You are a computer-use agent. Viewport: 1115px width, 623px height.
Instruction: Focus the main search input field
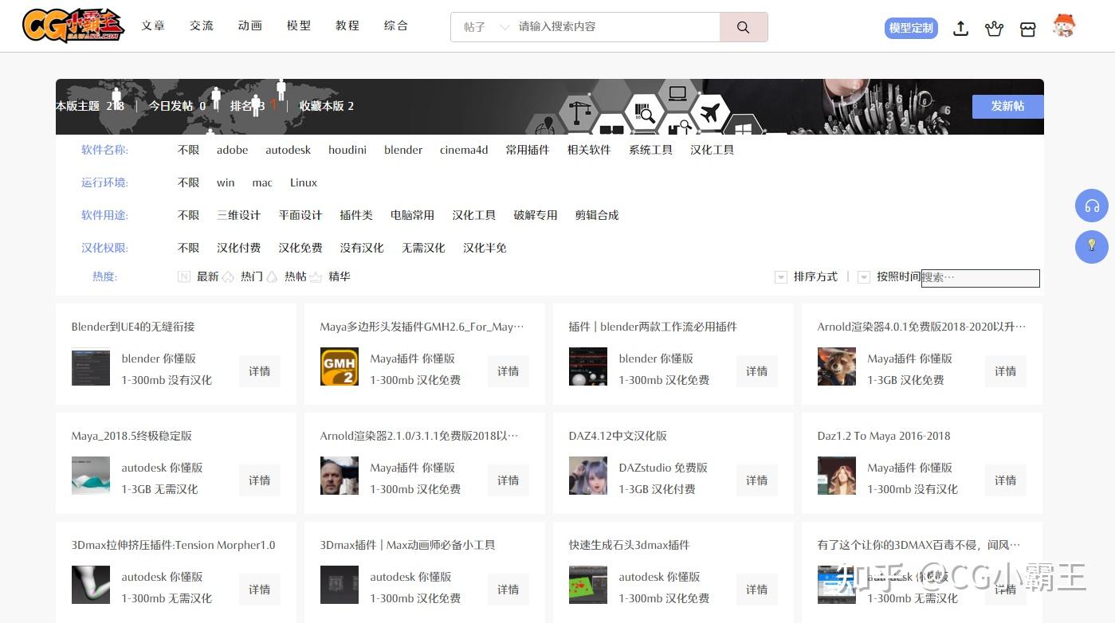616,27
